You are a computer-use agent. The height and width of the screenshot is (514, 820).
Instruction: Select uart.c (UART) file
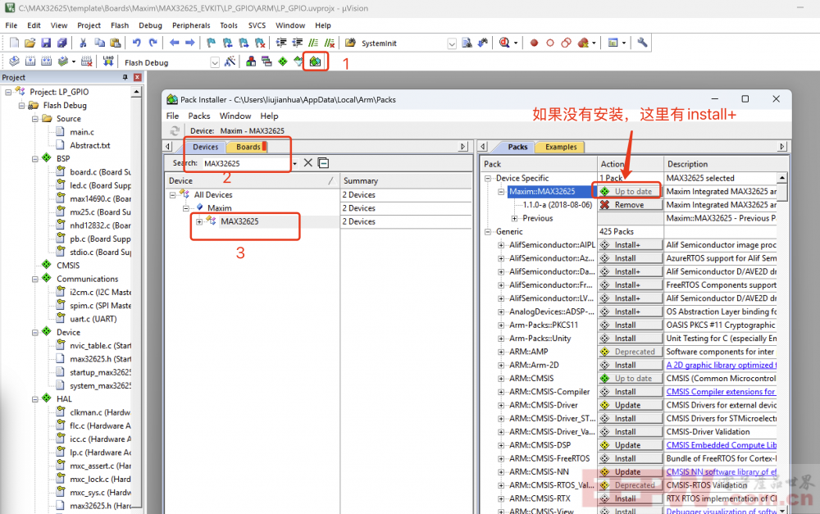coord(93,319)
